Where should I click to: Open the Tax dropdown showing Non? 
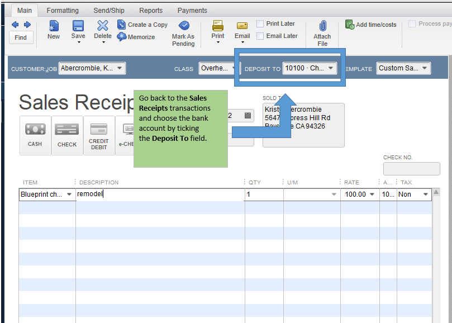coord(426,194)
